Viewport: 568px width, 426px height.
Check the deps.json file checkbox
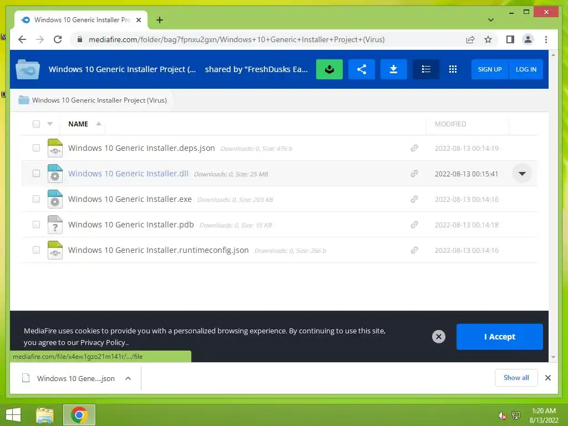click(x=36, y=148)
